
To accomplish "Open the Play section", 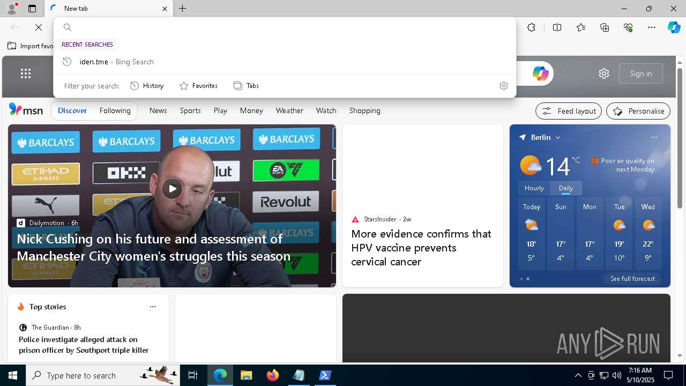I will click(x=220, y=110).
